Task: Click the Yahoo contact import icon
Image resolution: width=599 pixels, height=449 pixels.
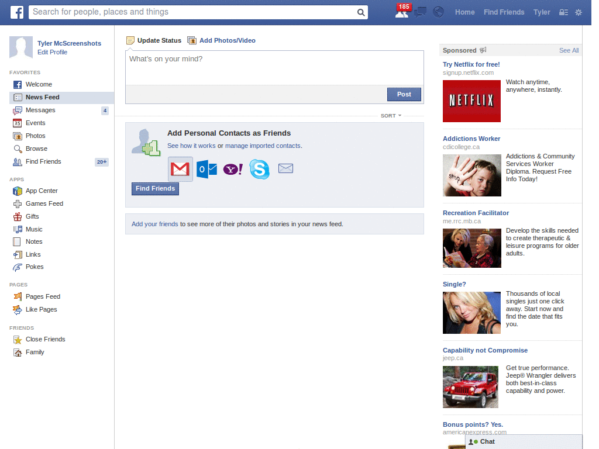Action: pos(233,169)
